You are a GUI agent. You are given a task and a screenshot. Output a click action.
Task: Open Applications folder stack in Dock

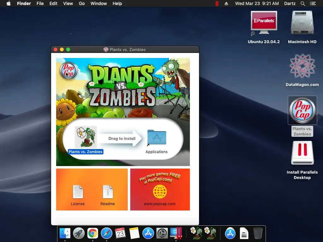[x=230, y=233]
